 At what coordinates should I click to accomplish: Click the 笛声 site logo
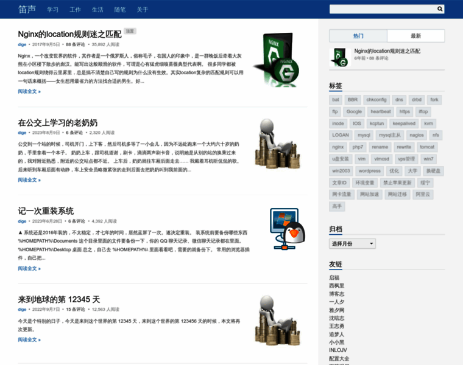[27, 10]
